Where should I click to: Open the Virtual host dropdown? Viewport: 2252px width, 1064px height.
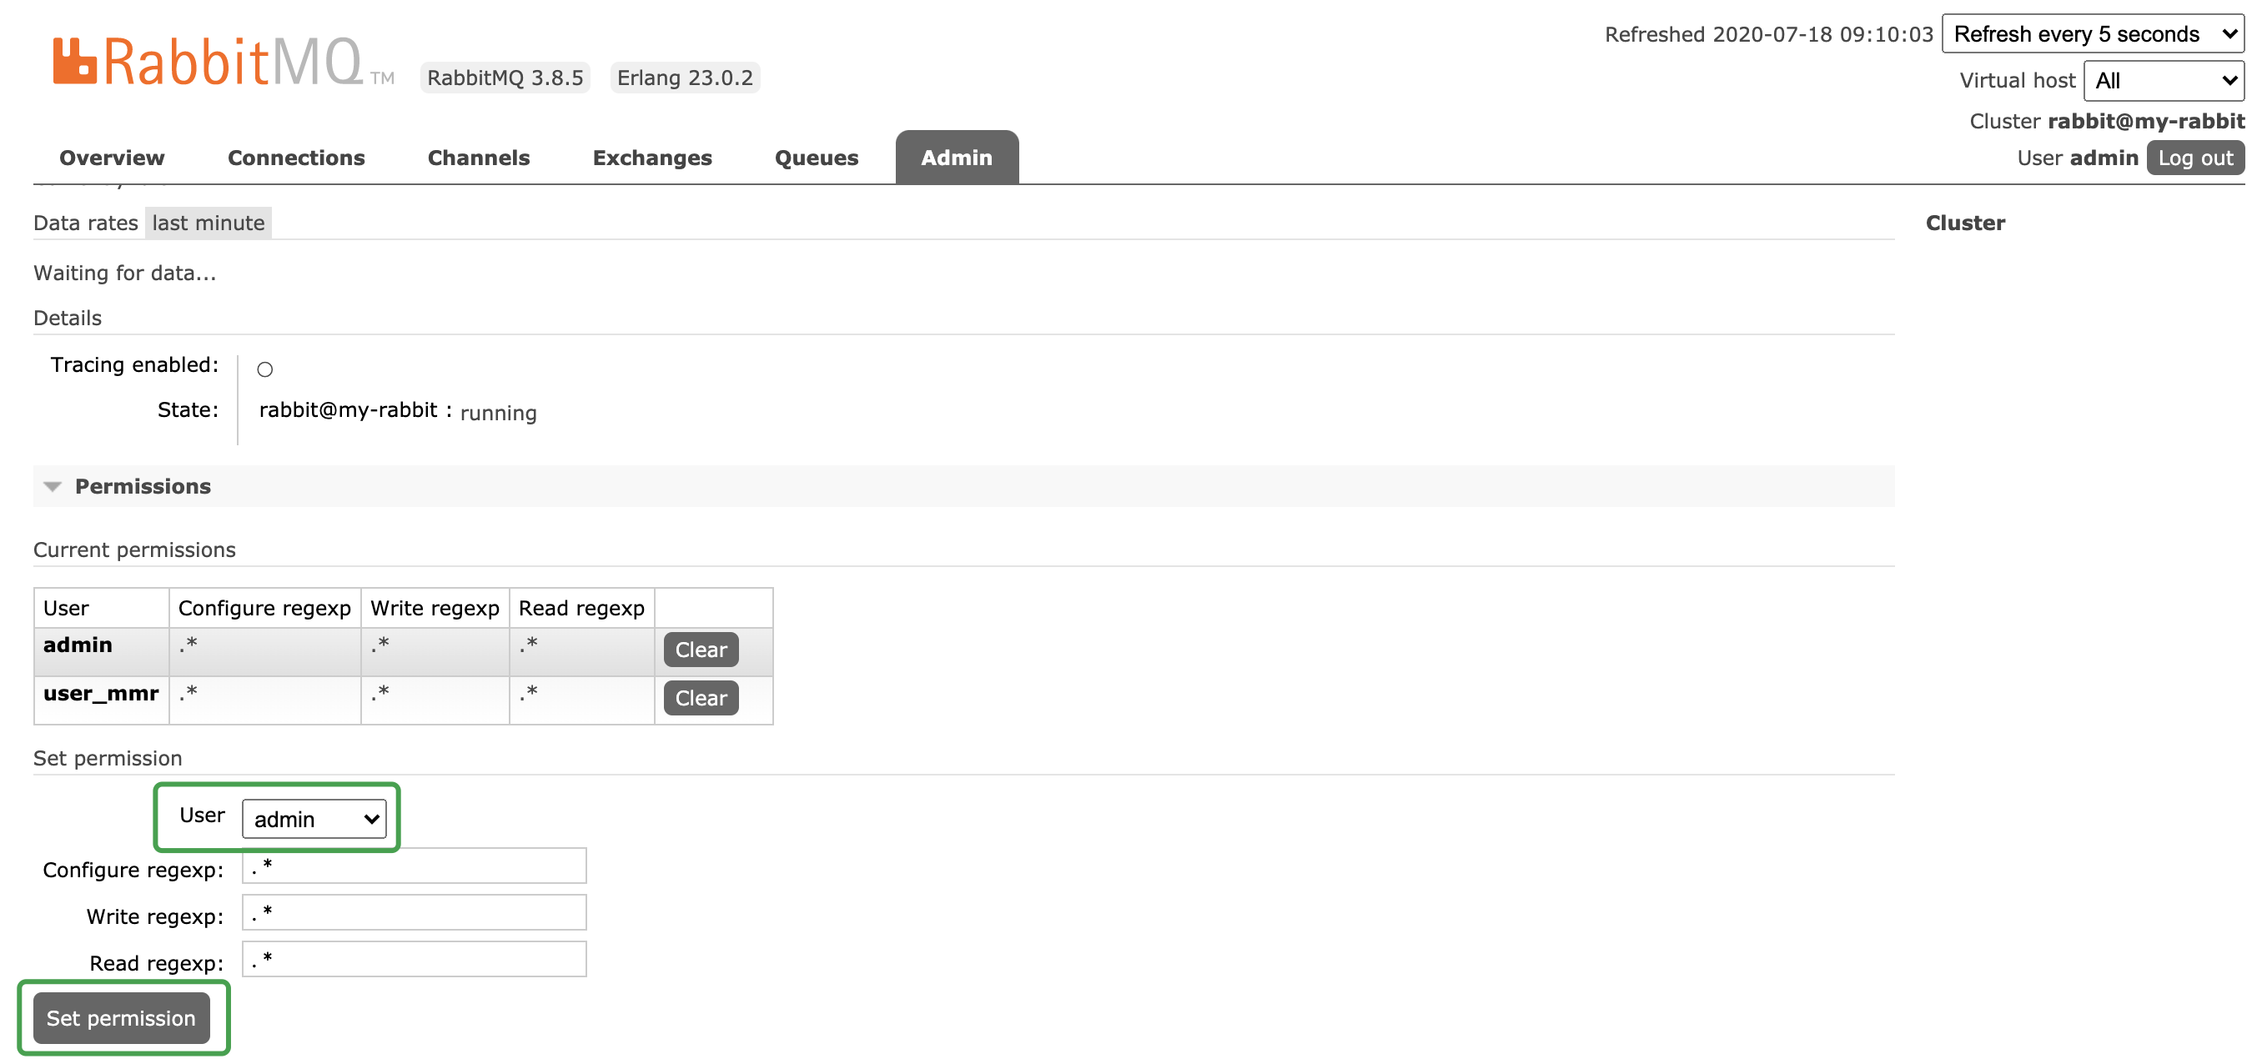pyautogui.click(x=2164, y=80)
